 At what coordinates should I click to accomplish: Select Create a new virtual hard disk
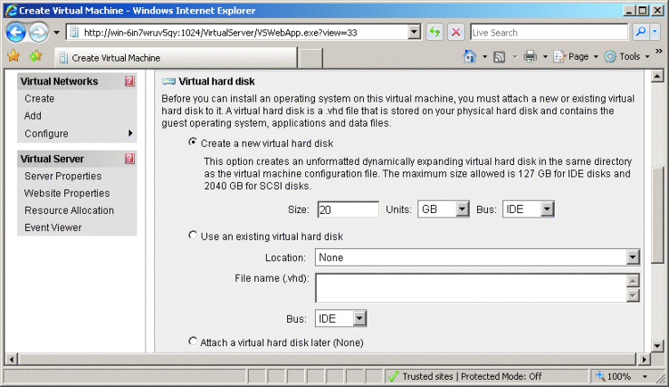tap(193, 142)
